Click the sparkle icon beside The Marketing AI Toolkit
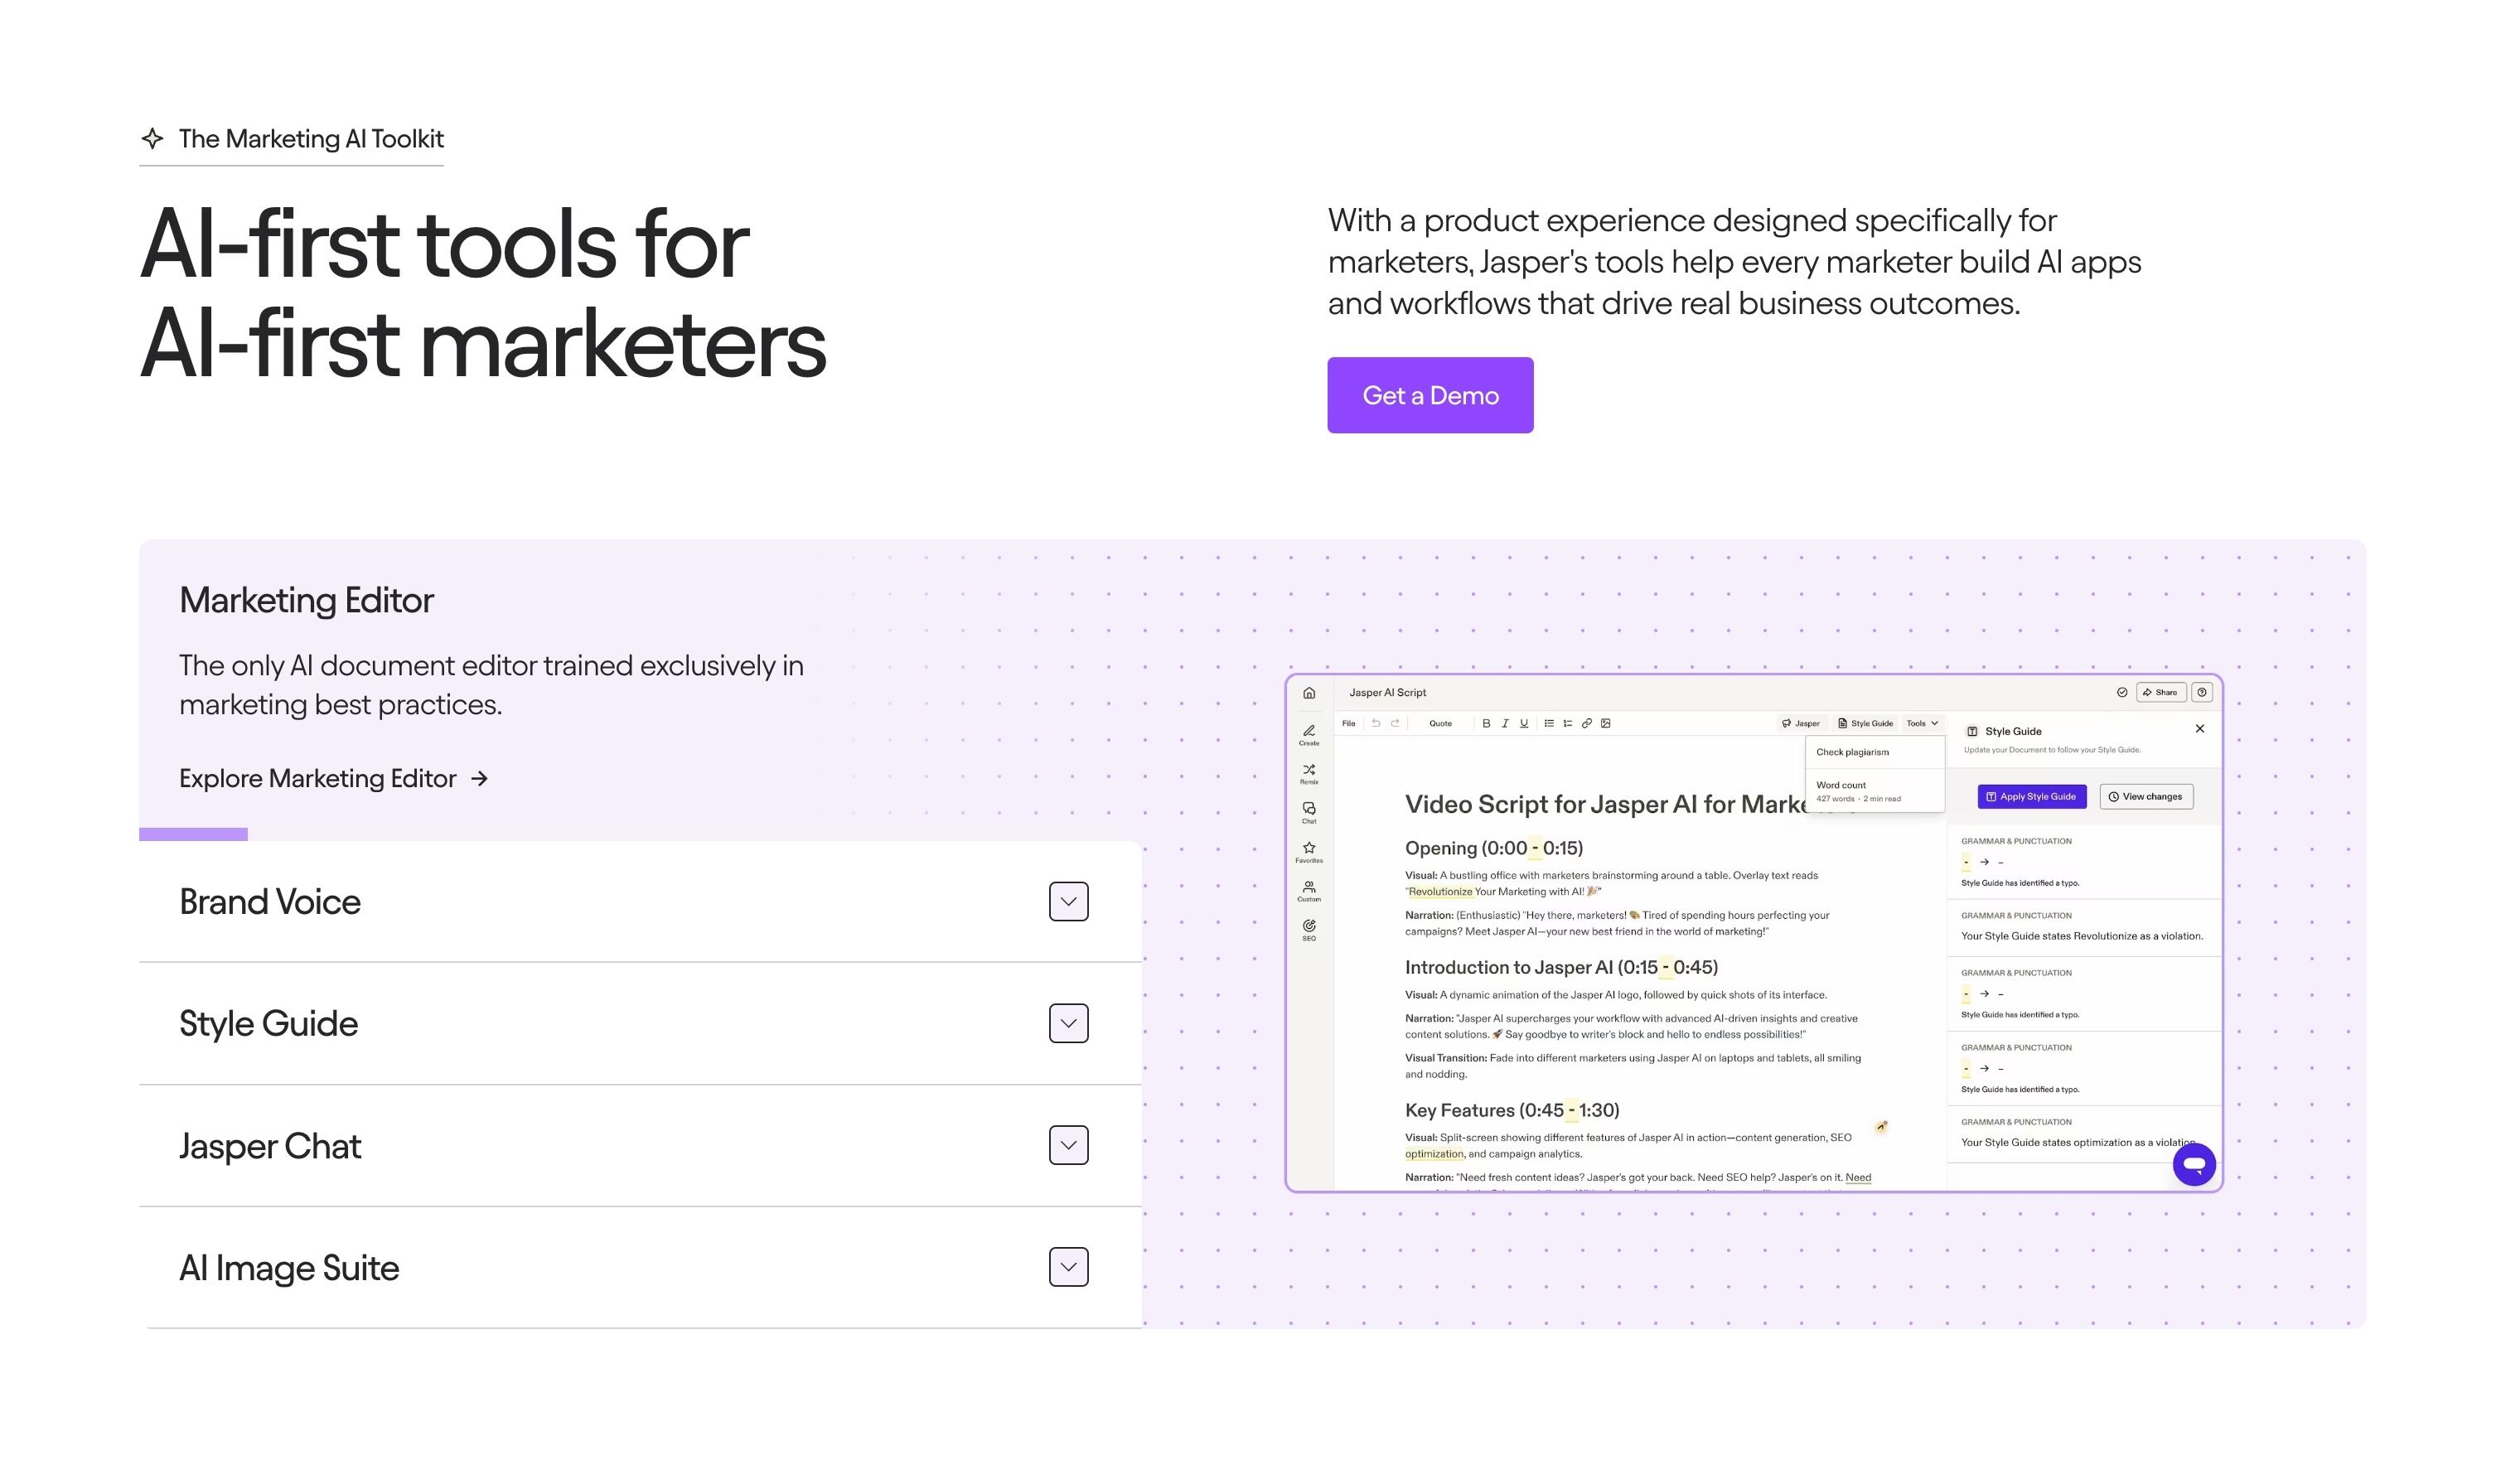 click(152, 138)
